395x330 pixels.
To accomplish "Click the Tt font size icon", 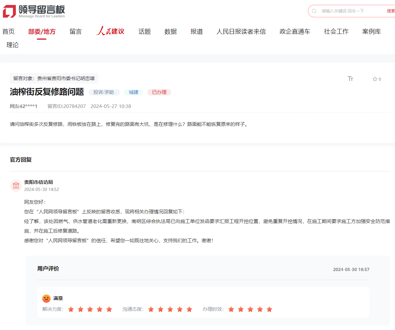I will (x=351, y=78).
